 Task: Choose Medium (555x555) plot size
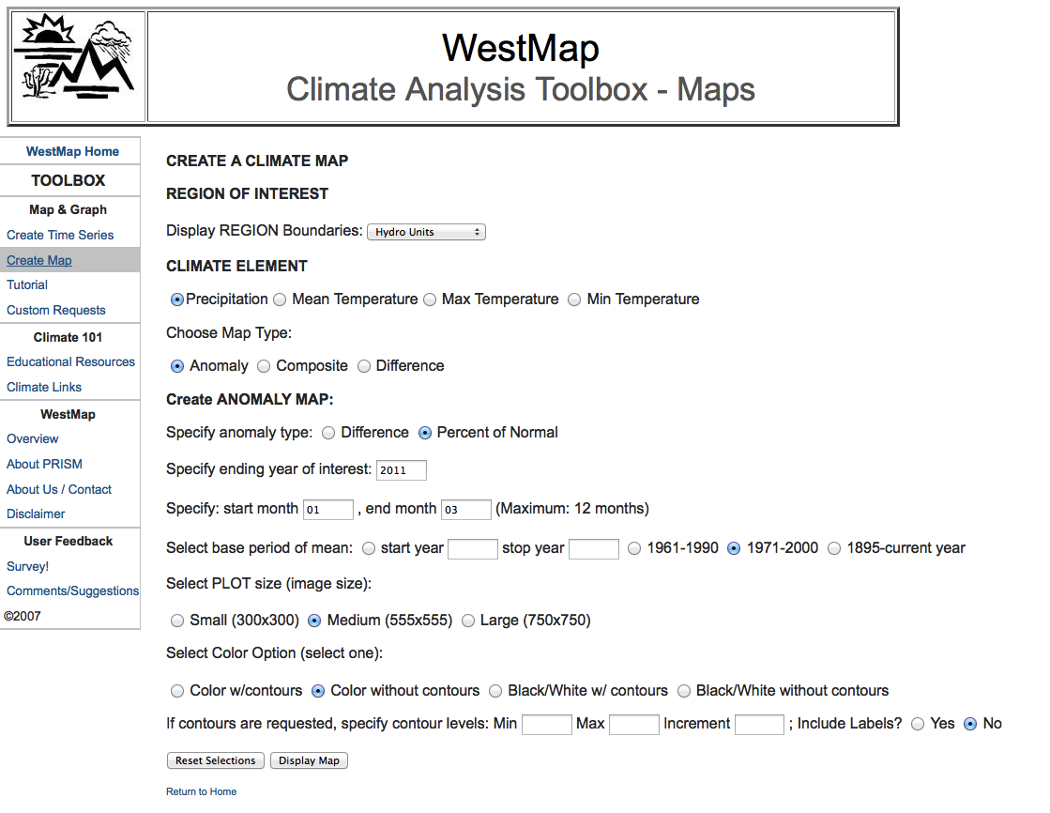314,621
